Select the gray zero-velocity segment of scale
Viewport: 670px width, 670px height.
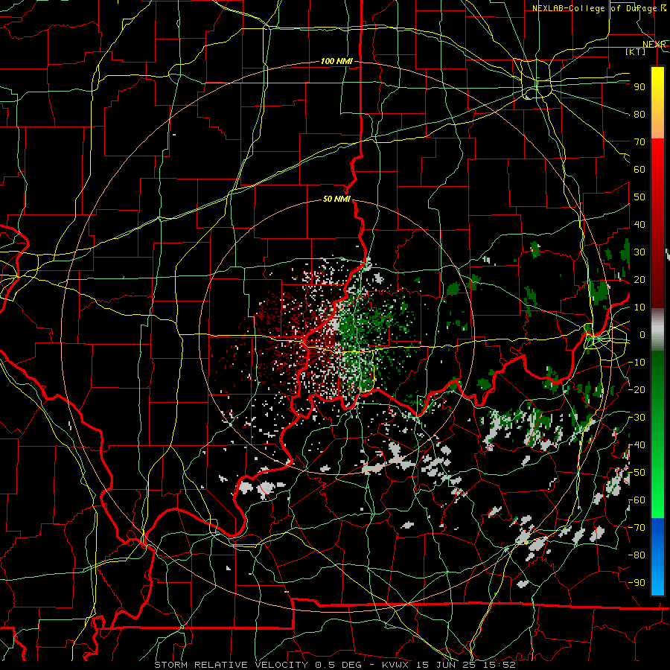(x=657, y=329)
